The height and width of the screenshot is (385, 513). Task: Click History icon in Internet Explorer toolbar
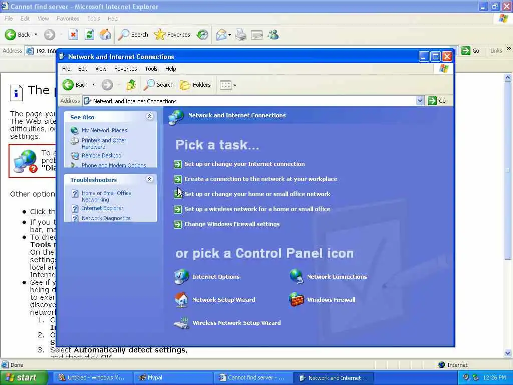click(202, 35)
